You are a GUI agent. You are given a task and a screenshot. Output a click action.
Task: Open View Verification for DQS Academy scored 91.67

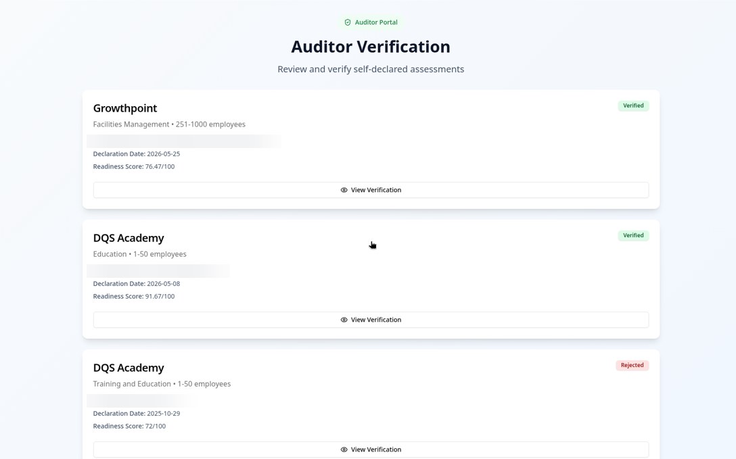[371, 320]
